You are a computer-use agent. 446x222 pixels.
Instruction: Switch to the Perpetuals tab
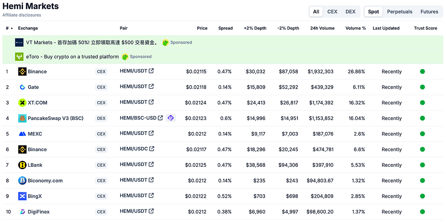click(400, 12)
